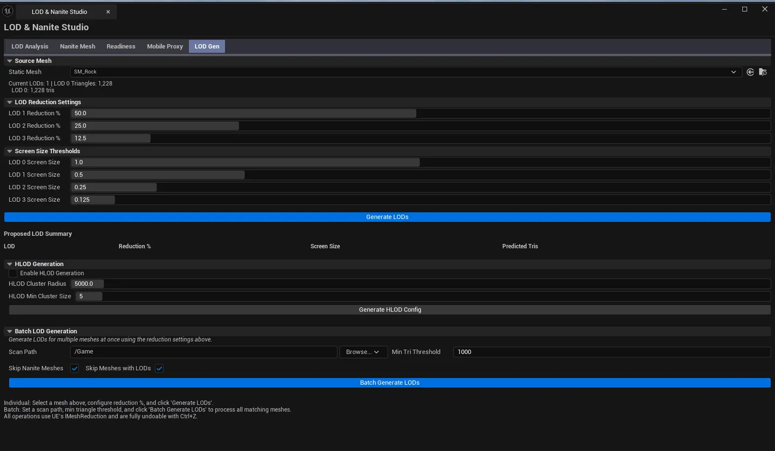Click the LOD 3 Screen Size slider
This screenshot has width=775, height=451.
421,200
